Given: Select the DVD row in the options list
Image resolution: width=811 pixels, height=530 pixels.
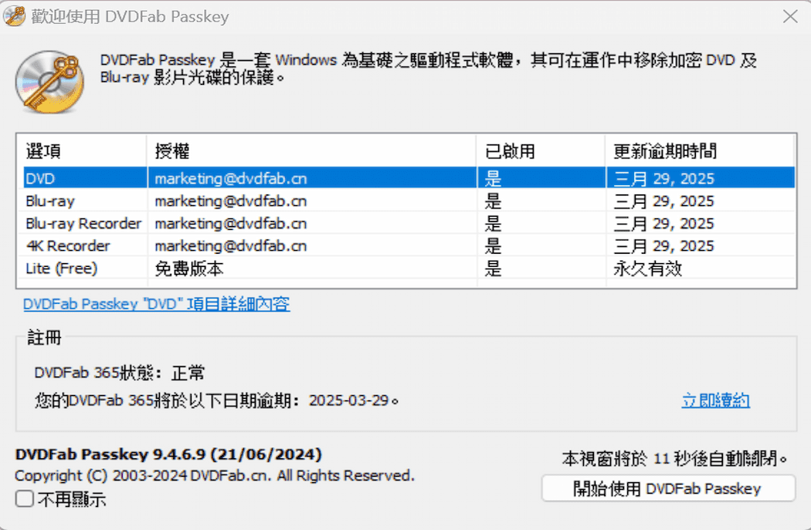Looking at the screenshot, I should click(x=409, y=178).
